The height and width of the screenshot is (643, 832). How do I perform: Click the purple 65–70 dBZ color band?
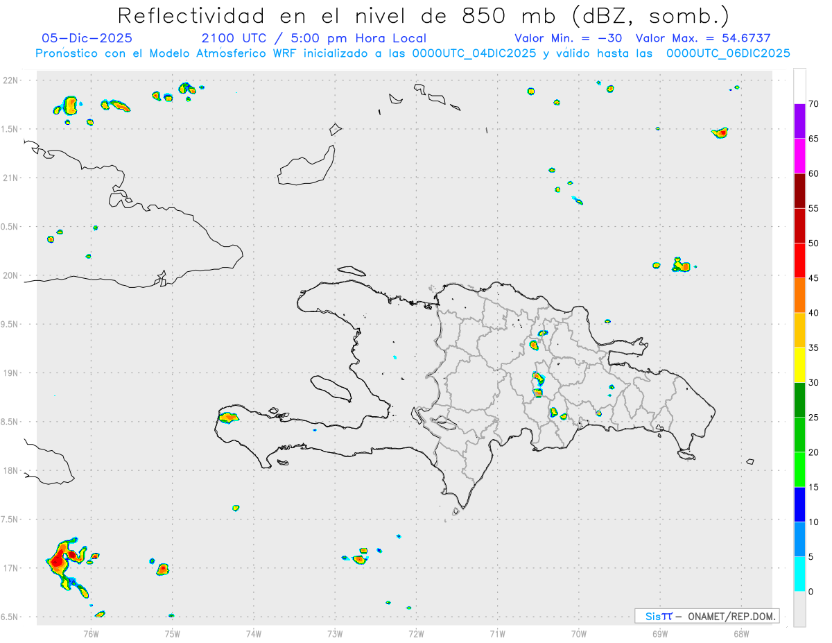pyautogui.click(x=799, y=121)
